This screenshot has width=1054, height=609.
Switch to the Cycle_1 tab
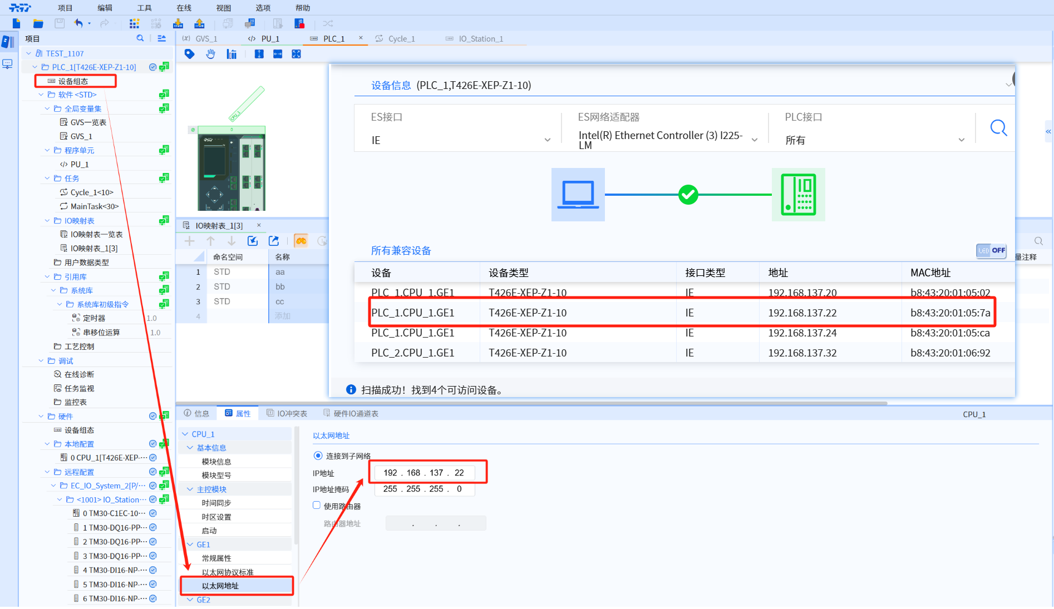coord(401,39)
